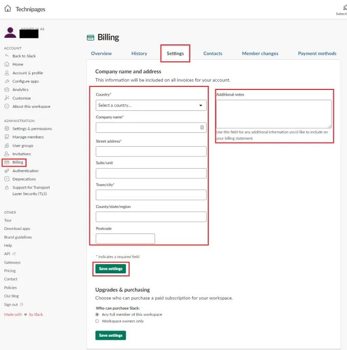Click the heart icon in Made with Slack

tap(26, 315)
